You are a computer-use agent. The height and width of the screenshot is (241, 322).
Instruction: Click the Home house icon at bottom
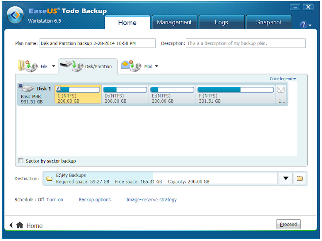point(20,225)
